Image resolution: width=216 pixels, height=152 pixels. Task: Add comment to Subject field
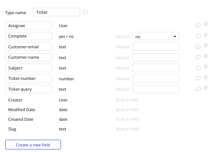[x=199, y=68]
